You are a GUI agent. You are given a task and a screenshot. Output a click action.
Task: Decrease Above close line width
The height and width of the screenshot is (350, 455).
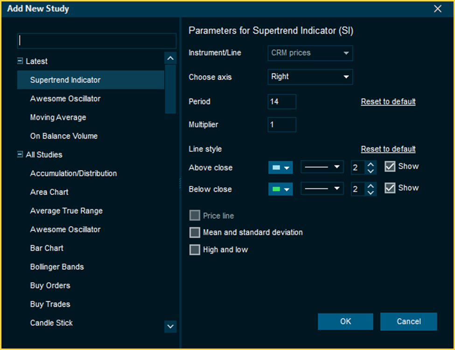[371, 171]
